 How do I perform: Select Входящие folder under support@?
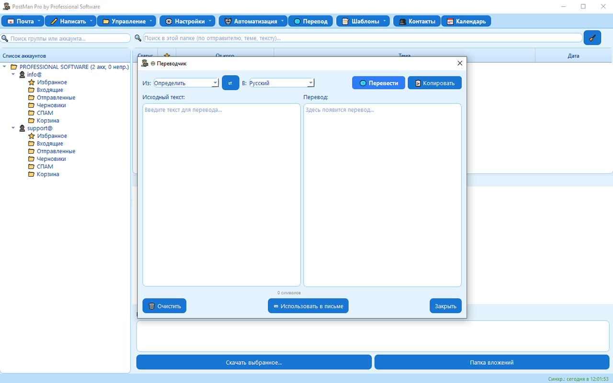pos(50,144)
